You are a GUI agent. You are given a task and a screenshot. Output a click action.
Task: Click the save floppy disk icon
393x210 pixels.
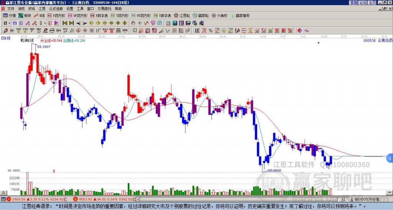pos(188,23)
